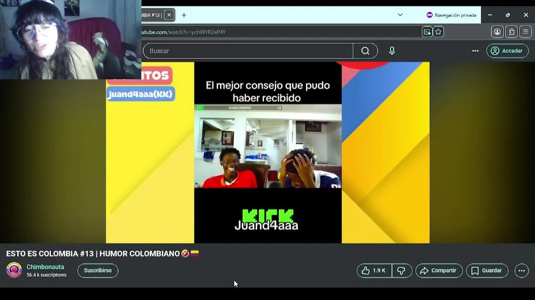Screen dimensions: 535x300
Task: Click the Compartir share button
Action: point(439,270)
